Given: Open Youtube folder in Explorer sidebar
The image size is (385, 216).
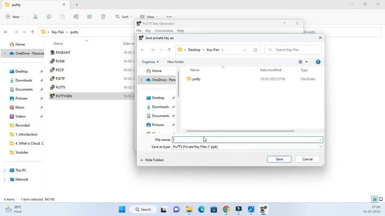Looking at the screenshot, I should coord(19,152).
